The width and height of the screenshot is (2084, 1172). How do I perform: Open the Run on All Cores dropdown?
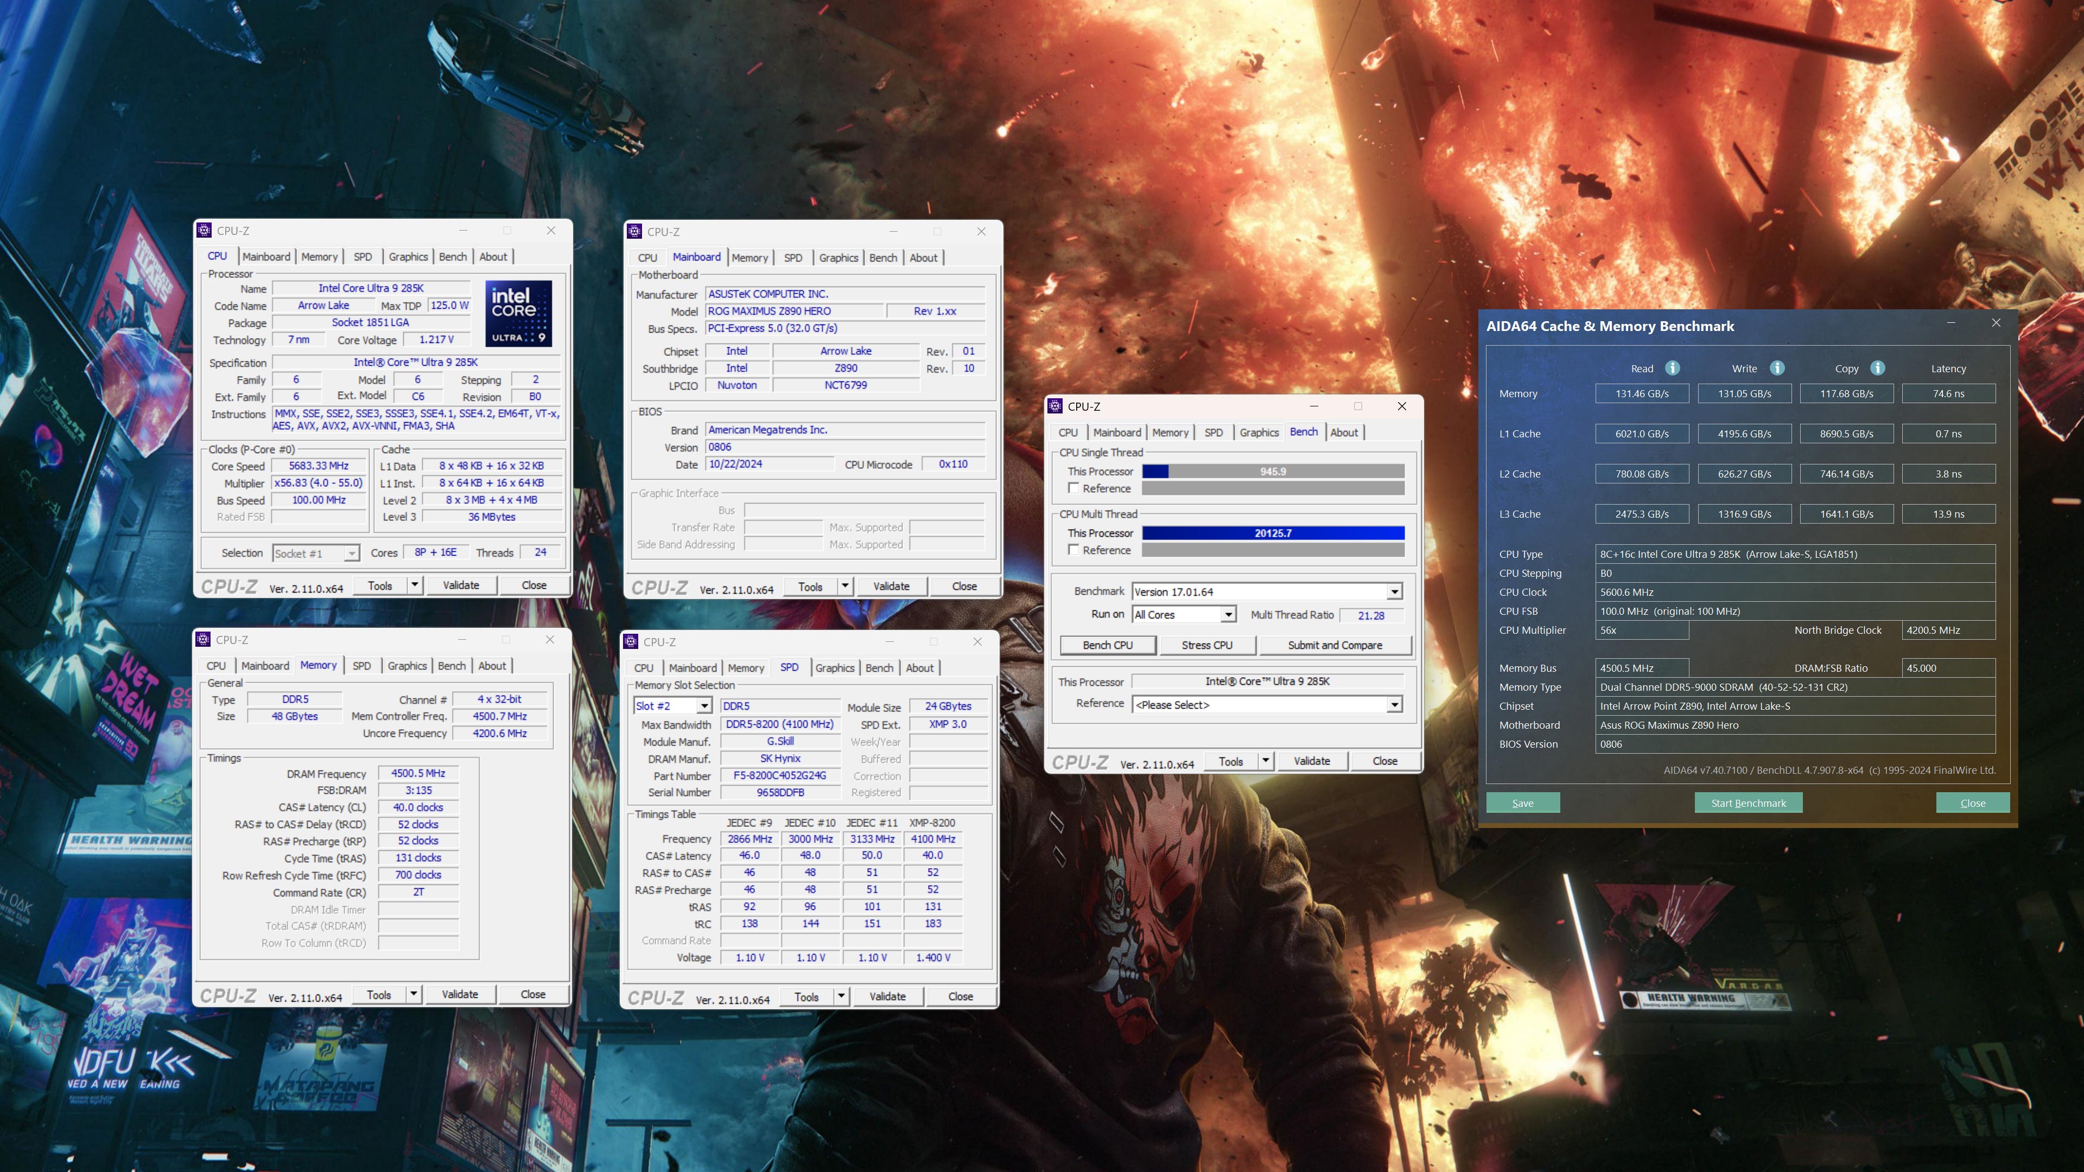[1229, 615]
